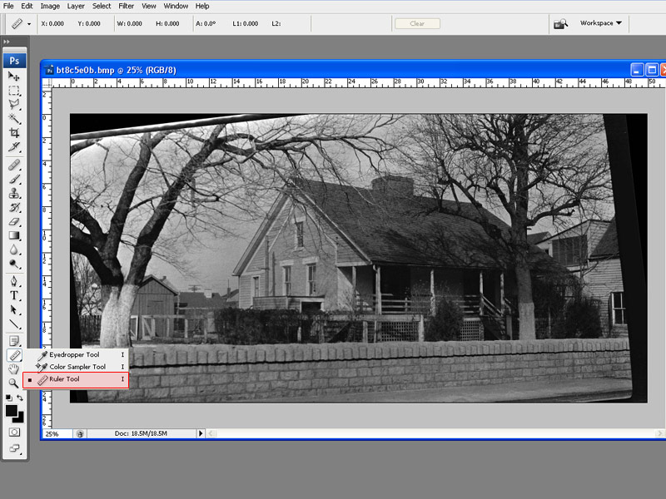Open the Window menu
Image resolution: width=666 pixels, height=499 pixels.
click(x=176, y=6)
